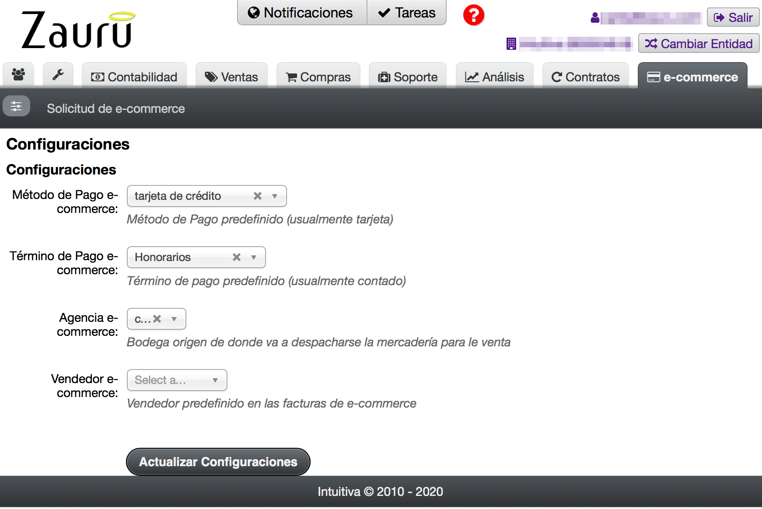Open the Compras tab
The image size is (762, 509).
point(318,76)
